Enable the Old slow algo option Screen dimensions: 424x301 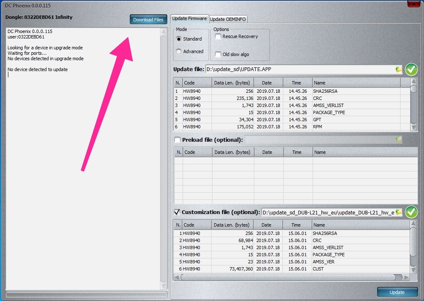point(218,54)
